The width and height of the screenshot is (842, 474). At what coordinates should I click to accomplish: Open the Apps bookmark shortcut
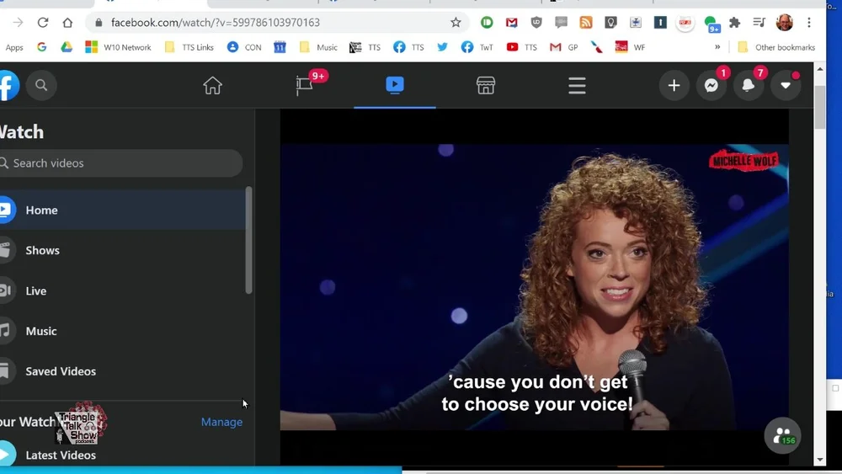(14, 47)
